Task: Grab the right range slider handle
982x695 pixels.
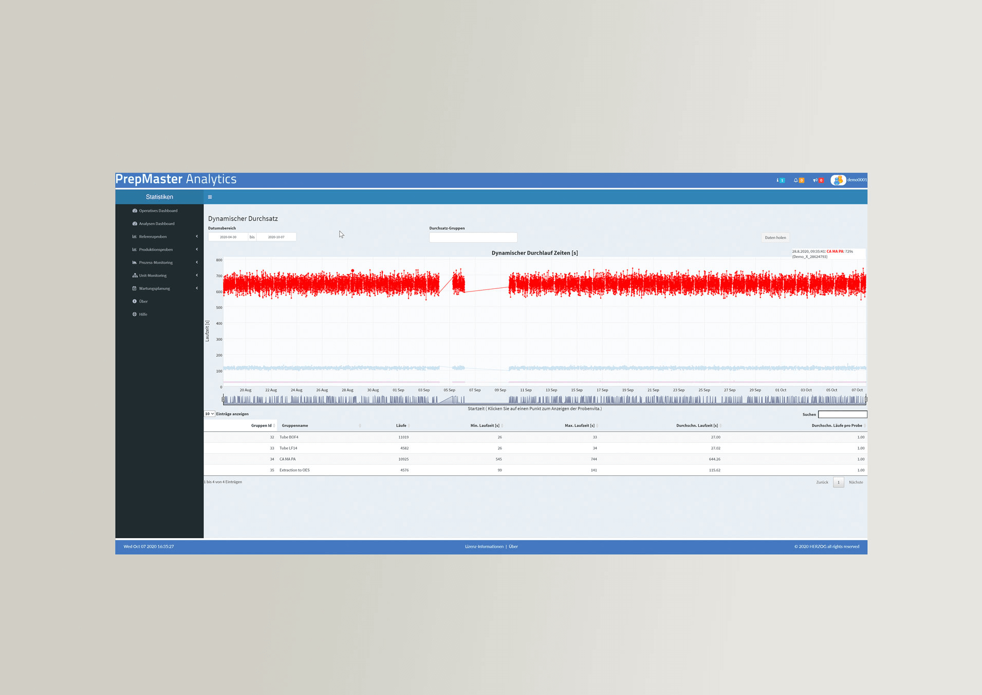Action: coord(866,399)
